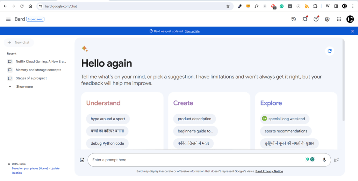The height and width of the screenshot is (181, 358).
Task: Click the send prompt arrow icon
Action: click(336, 160)
